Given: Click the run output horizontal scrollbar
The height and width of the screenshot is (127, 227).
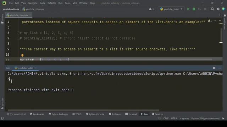Looking at the screenshot, I should pos(84,110).
